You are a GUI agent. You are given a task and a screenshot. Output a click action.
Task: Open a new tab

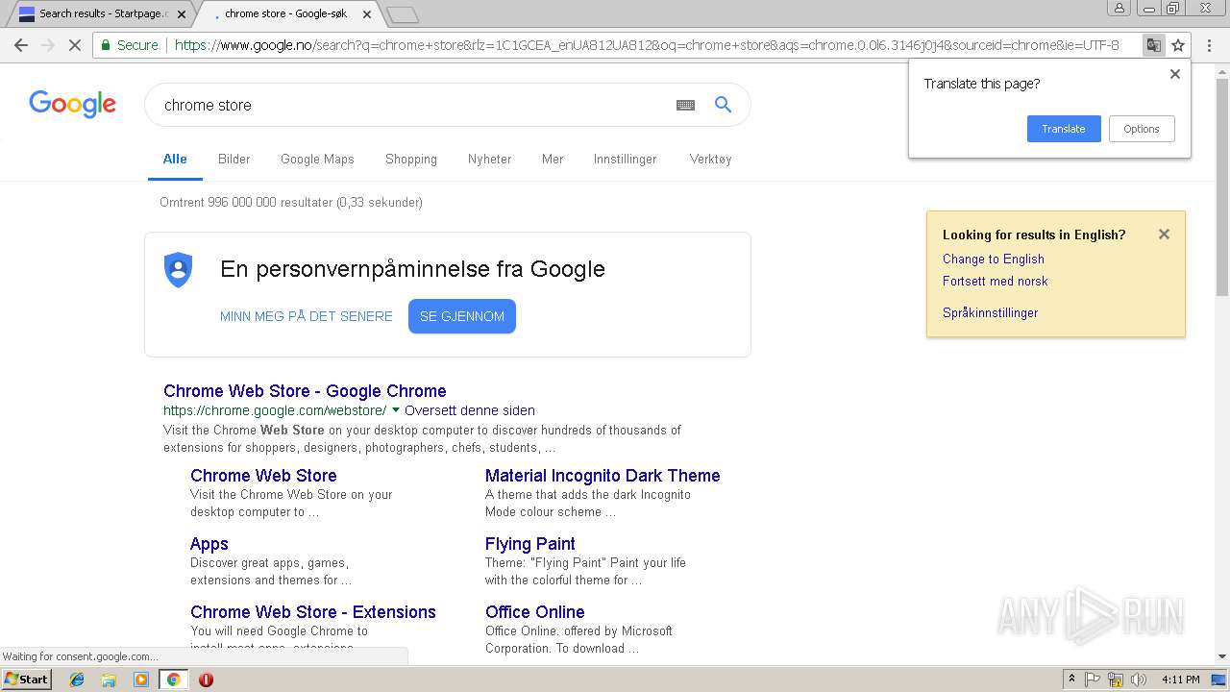point(403,14)
